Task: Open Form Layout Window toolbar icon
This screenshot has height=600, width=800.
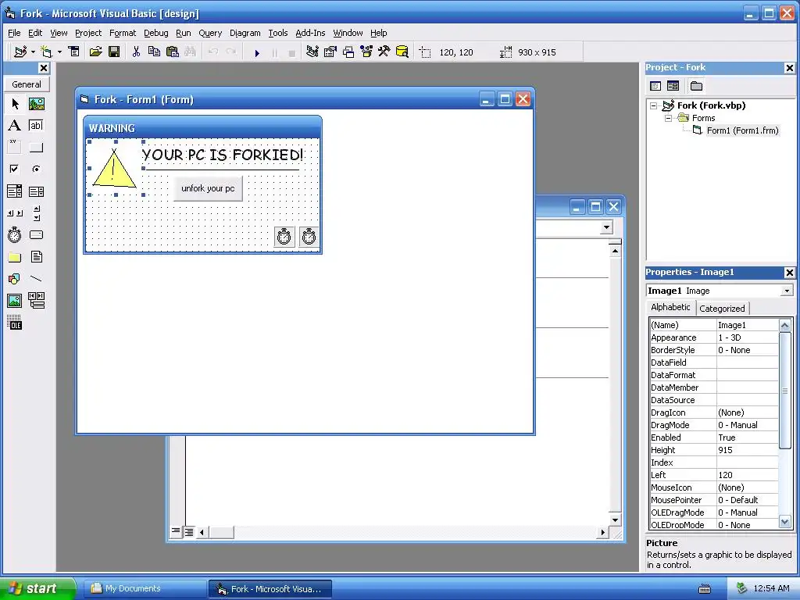Action: 348,52
